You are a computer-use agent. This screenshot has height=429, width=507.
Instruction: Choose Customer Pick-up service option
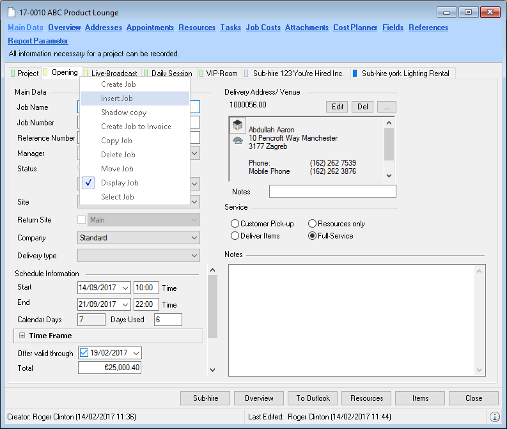235,224
